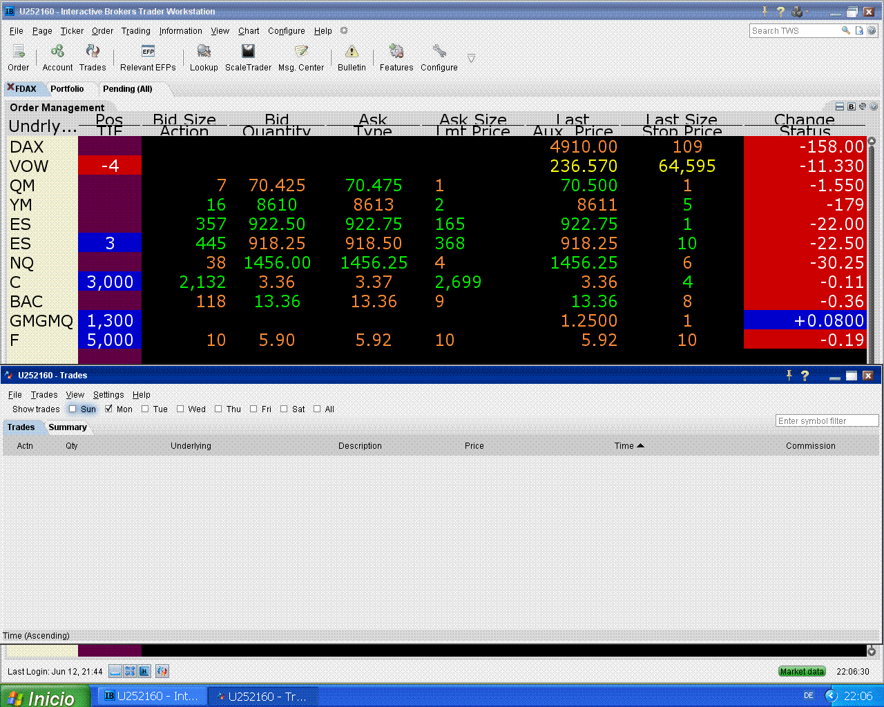Click the pin icon in TWS title bar

point(765,11)
